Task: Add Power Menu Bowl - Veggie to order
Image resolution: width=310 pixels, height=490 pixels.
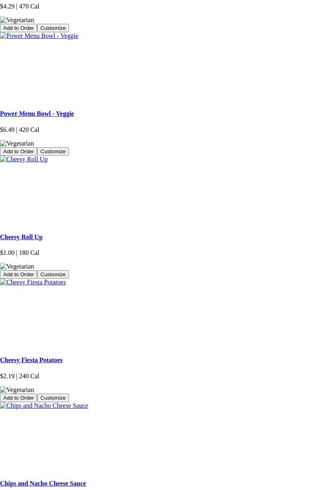Action: 19,152
